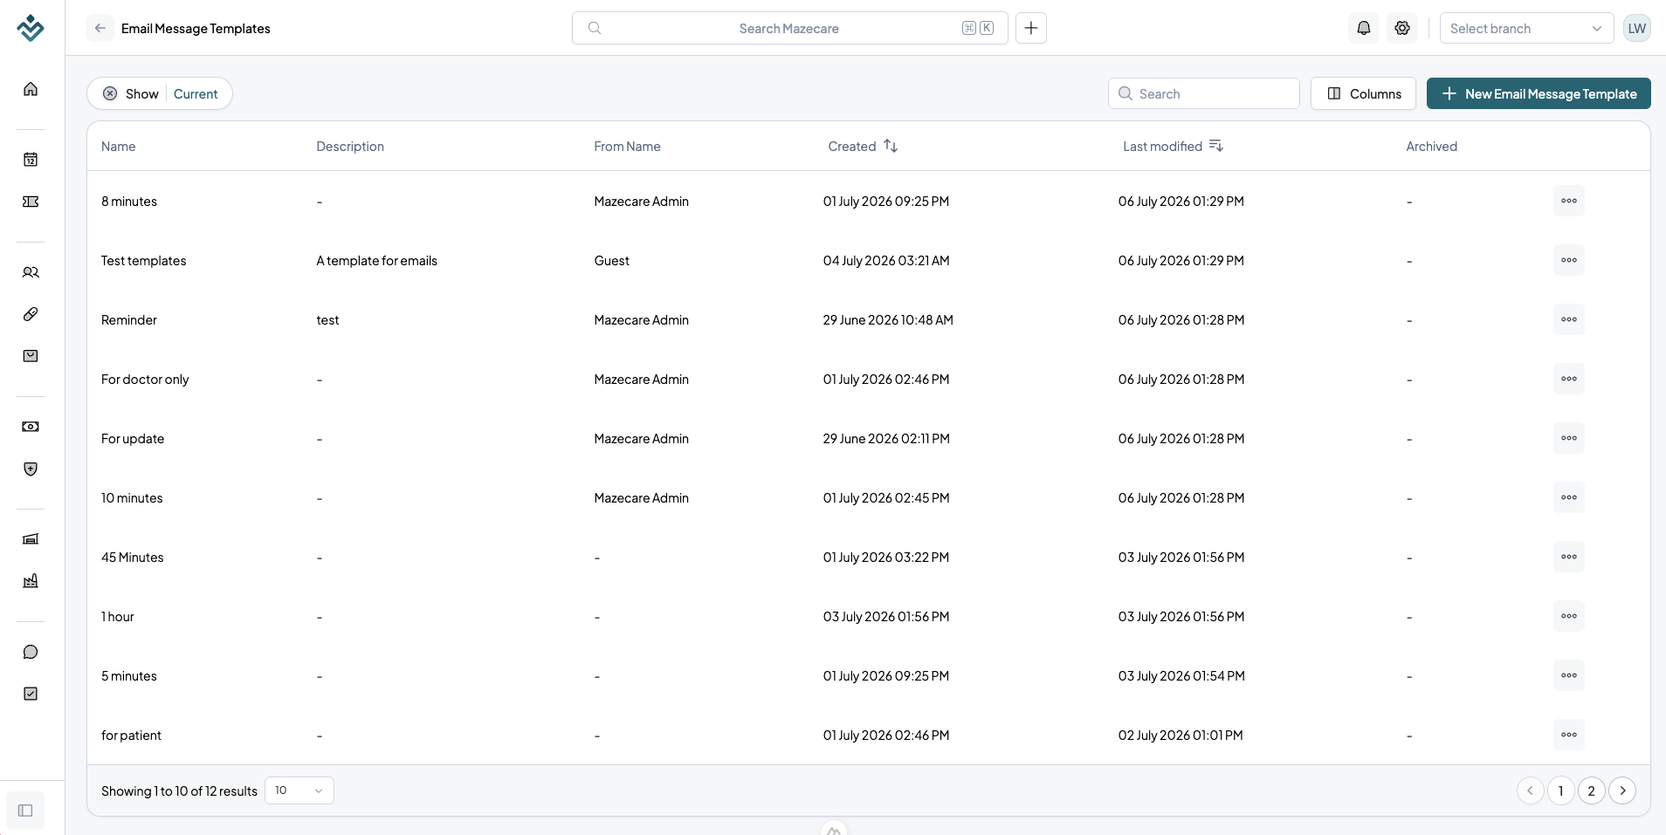The height and width of the screenshot is (835, 1666).
Task: Sort by the Last modified column icon
Action: click(x=1216, y=146)
